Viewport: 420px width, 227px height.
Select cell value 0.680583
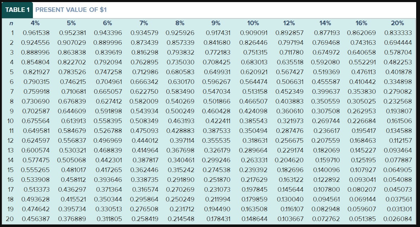tap(180, 72)
